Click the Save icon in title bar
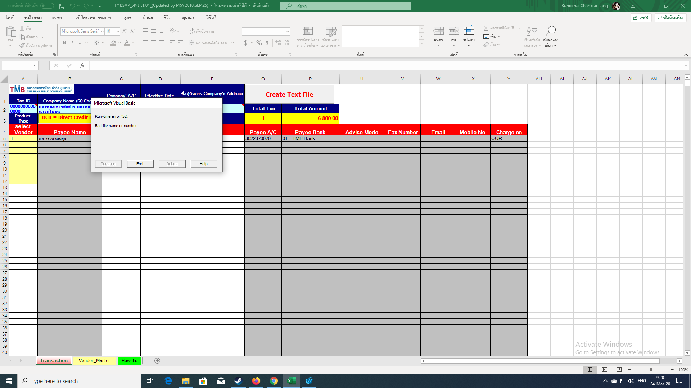The height and width of the screenshot is (388, 691). (x=62, y=6)
